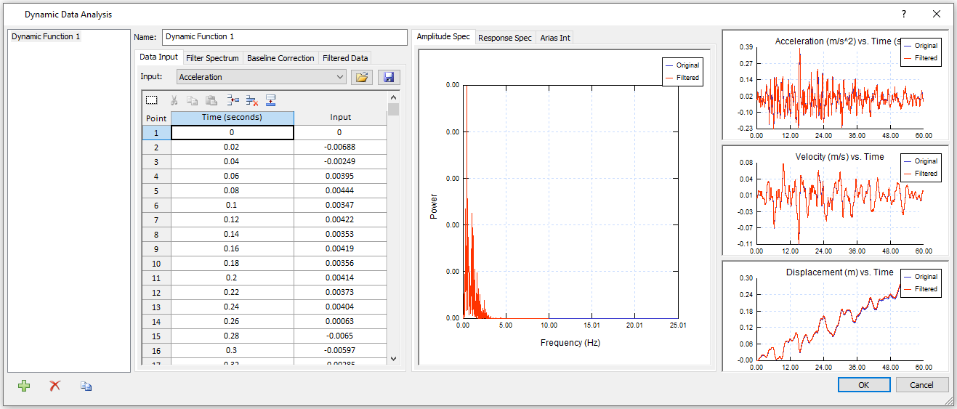Switch to the Filter Spectrum tab
The width and height of the screenshot is (957, 409).
coord(212,58)
